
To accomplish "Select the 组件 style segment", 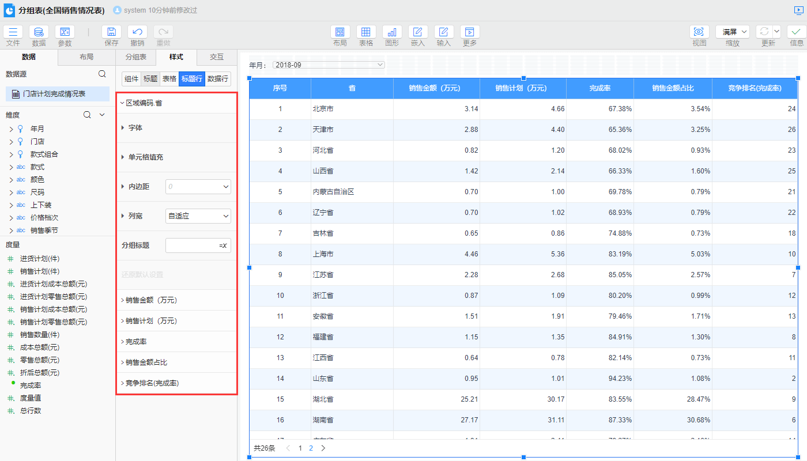I will (x=131, y=79).
